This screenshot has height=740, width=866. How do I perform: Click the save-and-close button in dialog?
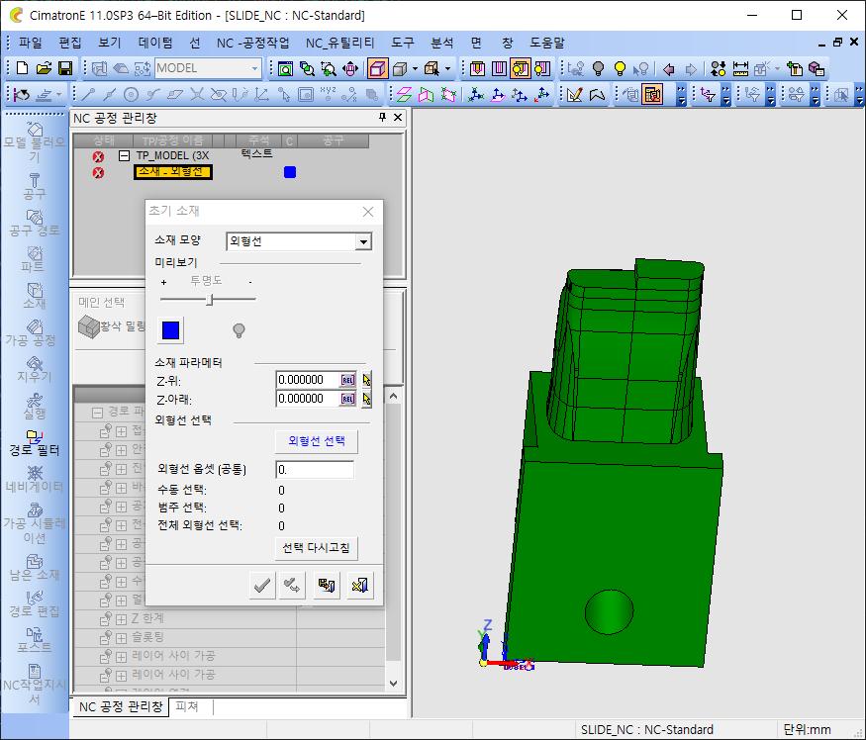[x=327, y=585]
